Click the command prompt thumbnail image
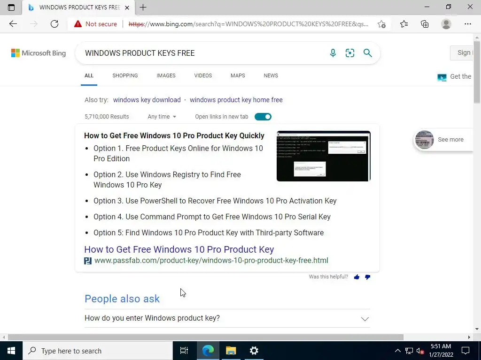 [324, 156]
